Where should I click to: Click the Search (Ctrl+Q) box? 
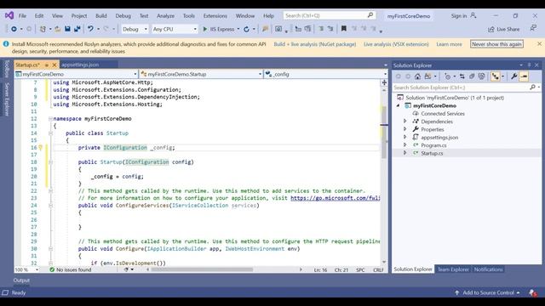coord(329,15)
